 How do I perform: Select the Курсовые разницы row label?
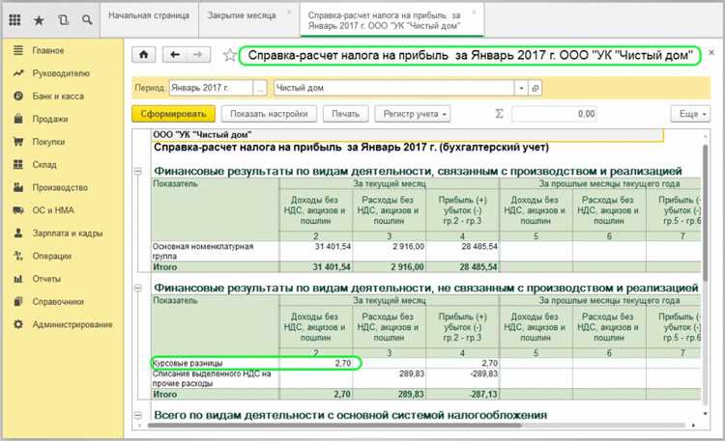tap(188, 364)
